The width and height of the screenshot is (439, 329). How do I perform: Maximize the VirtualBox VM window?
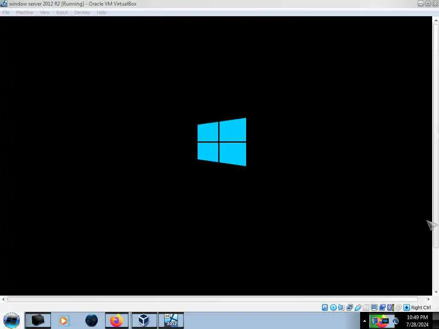tap(428, 3)
